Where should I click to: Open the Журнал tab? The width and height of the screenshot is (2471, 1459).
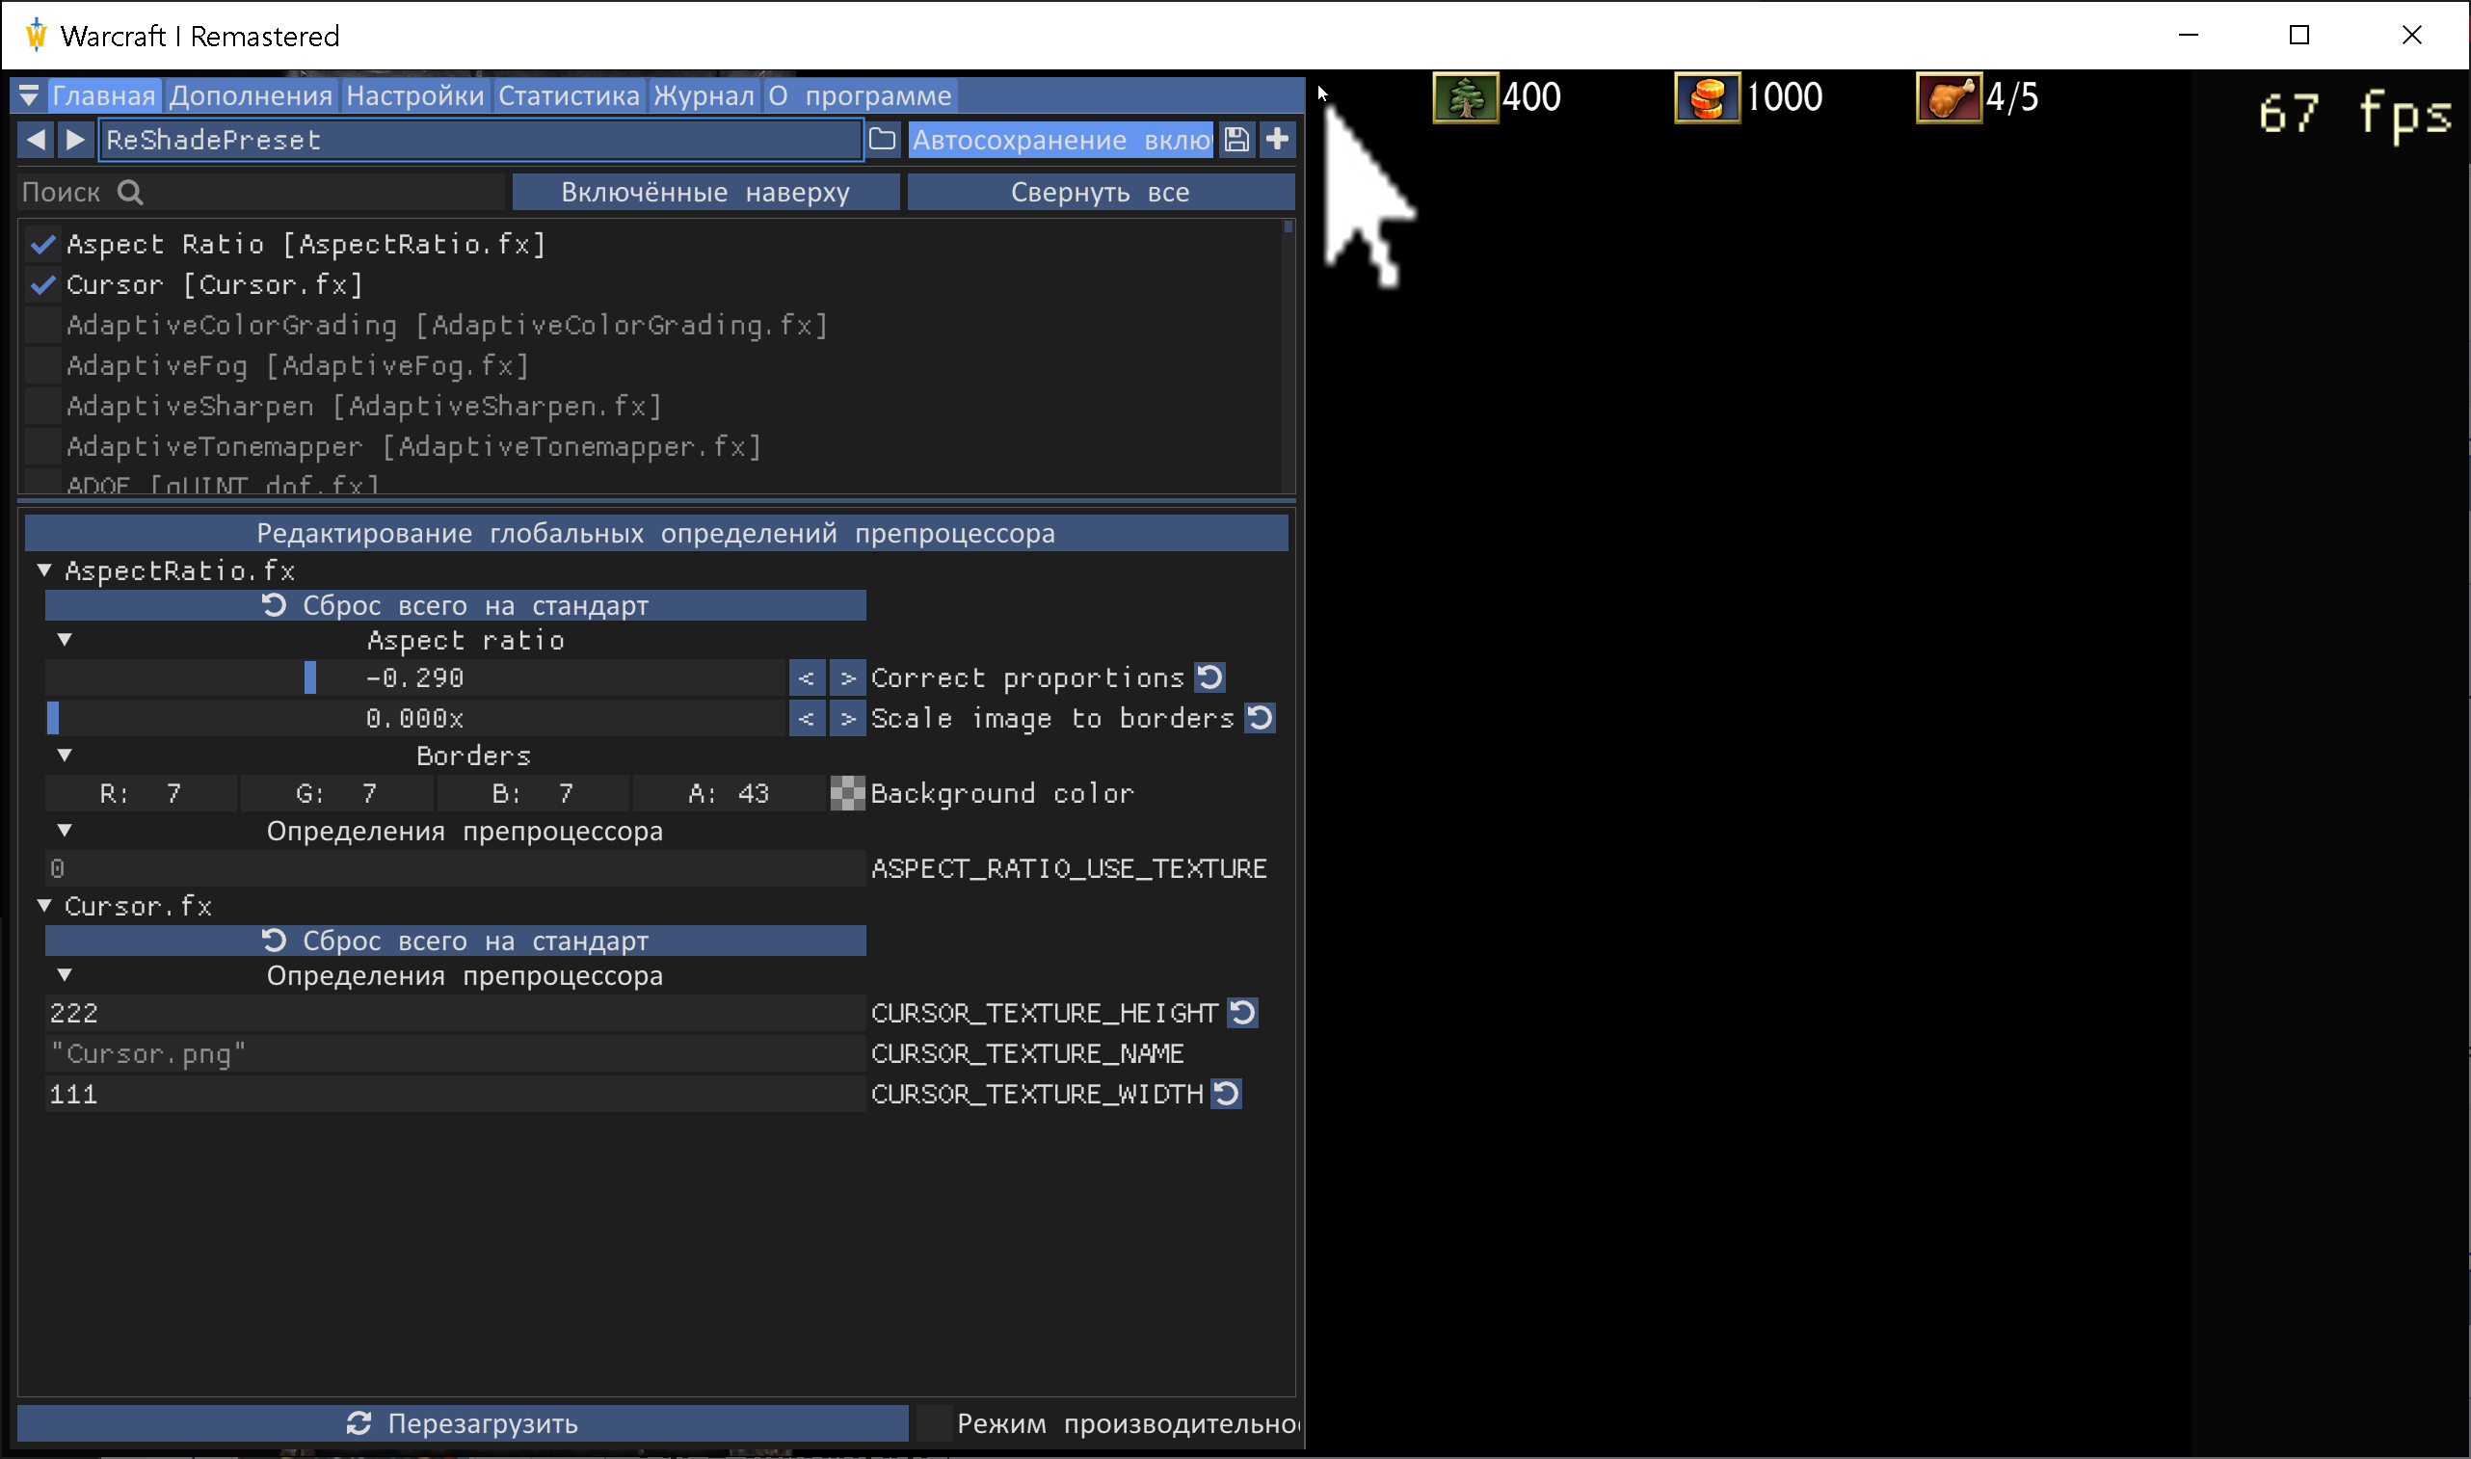(x=704, y=95)
